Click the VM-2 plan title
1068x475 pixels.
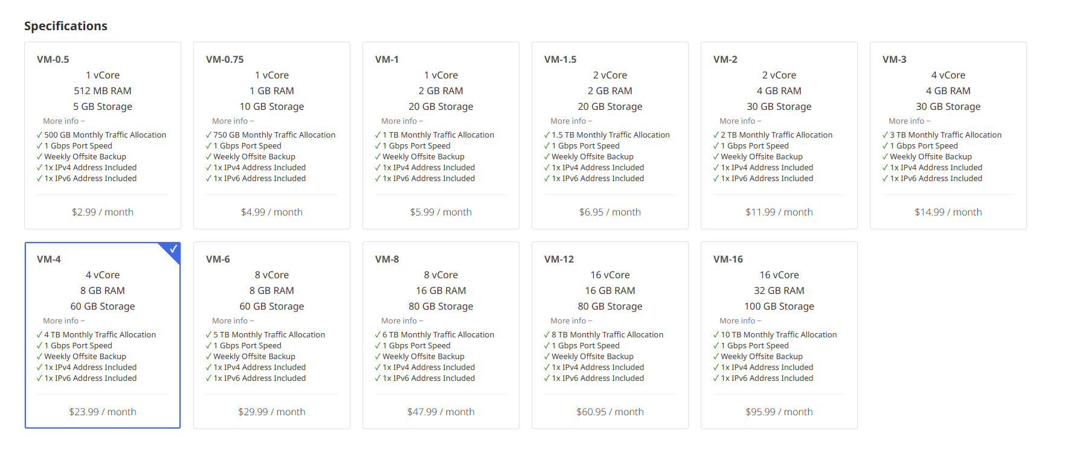point(725,60)
